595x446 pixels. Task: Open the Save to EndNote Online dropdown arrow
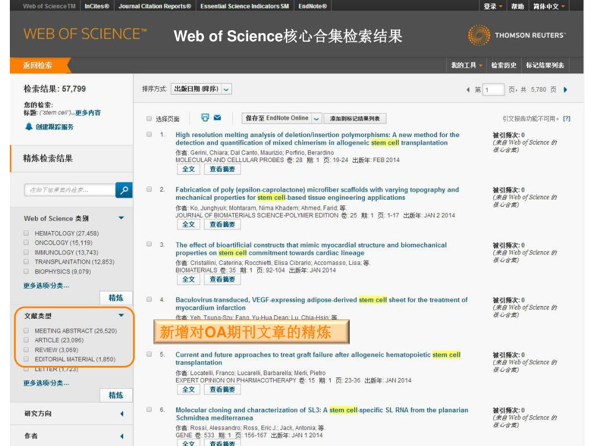click(x=316, y=118)
